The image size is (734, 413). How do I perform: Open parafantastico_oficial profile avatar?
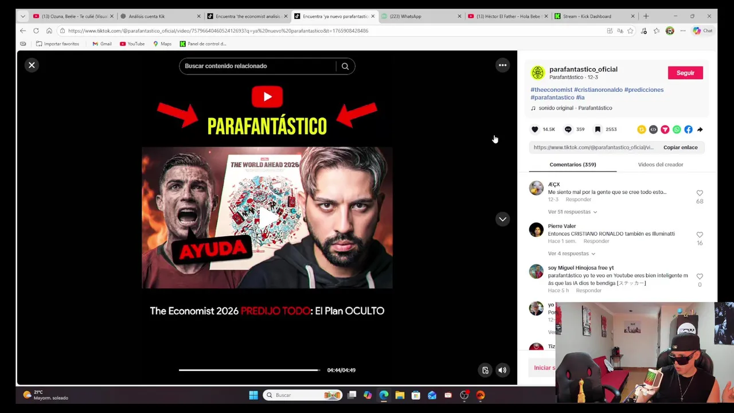click(x=537, y=72)
